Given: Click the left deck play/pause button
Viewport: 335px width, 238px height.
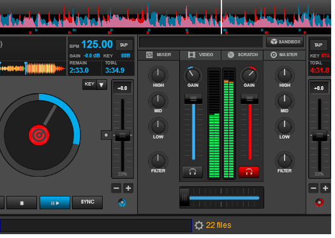Looking at the screenshot, I should (55, 203).
